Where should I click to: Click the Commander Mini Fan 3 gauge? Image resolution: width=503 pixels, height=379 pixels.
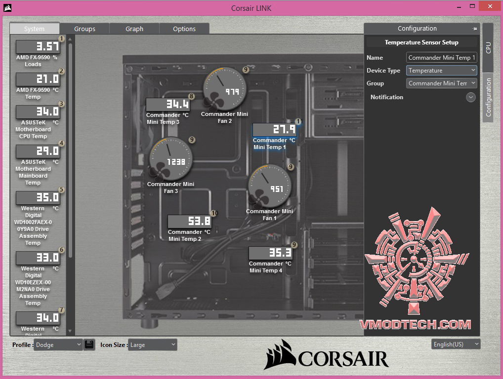coord(171,159)
